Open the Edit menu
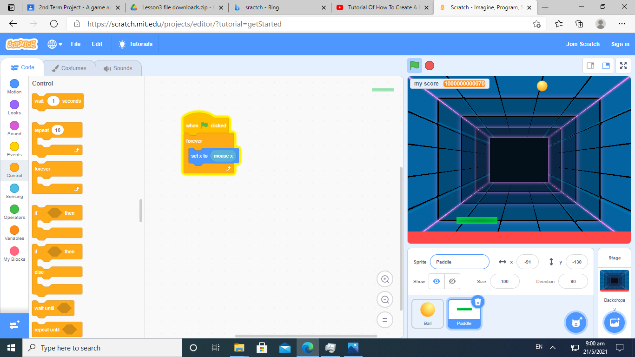 (x=97, y=44)
